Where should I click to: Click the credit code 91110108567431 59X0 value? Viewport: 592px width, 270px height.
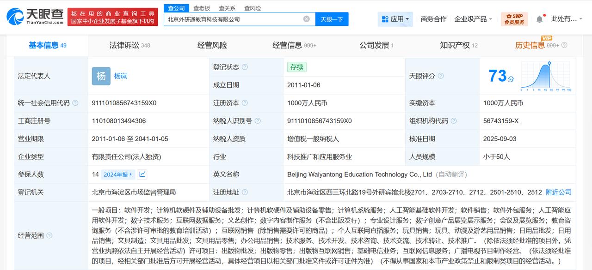pos(124,103)
